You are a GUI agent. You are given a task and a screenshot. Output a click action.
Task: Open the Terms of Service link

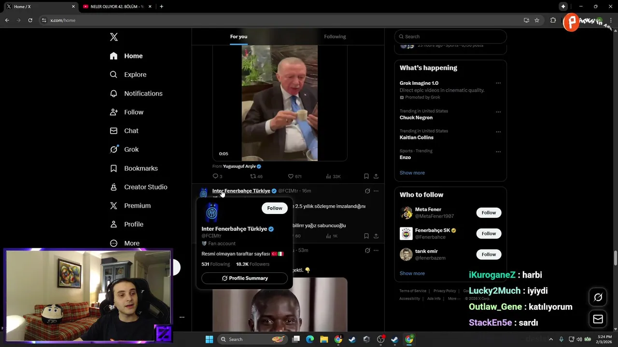413,291
